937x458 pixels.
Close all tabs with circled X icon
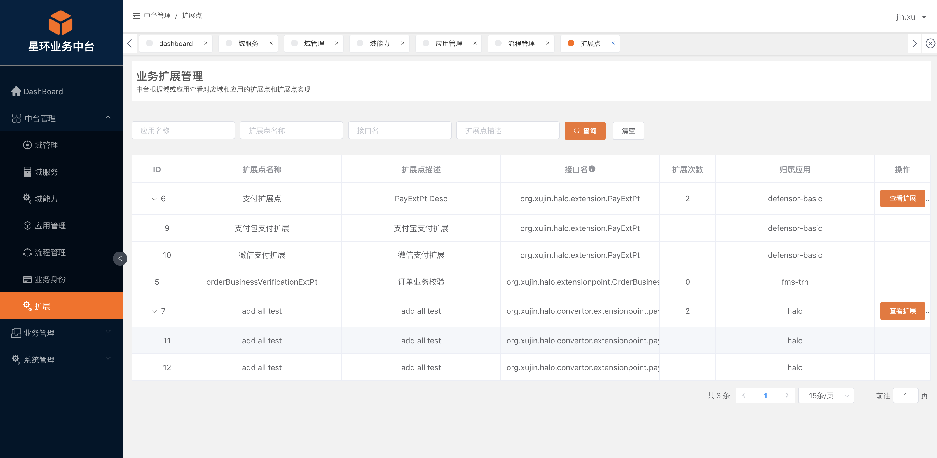[930, 43]
